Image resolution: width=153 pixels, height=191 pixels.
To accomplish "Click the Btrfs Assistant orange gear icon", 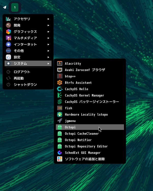I will [60, 83].
